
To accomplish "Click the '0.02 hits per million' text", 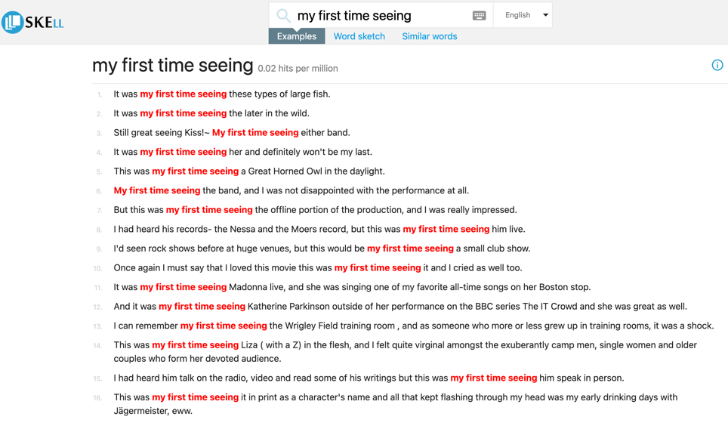I will [x=298, y=68].
